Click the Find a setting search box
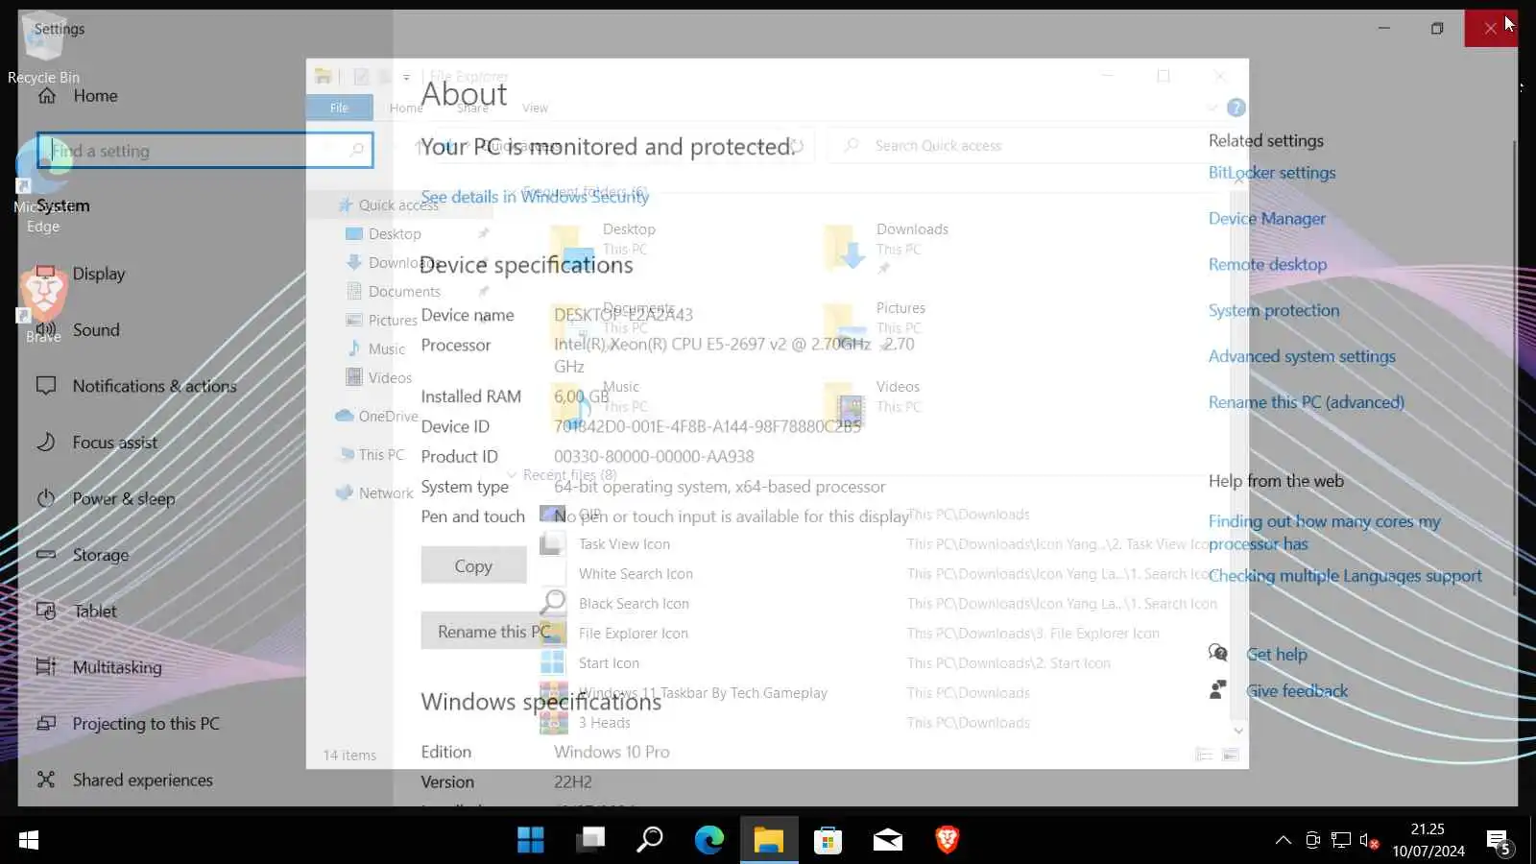Screen dimensions: 1536x864 point(204,151)
